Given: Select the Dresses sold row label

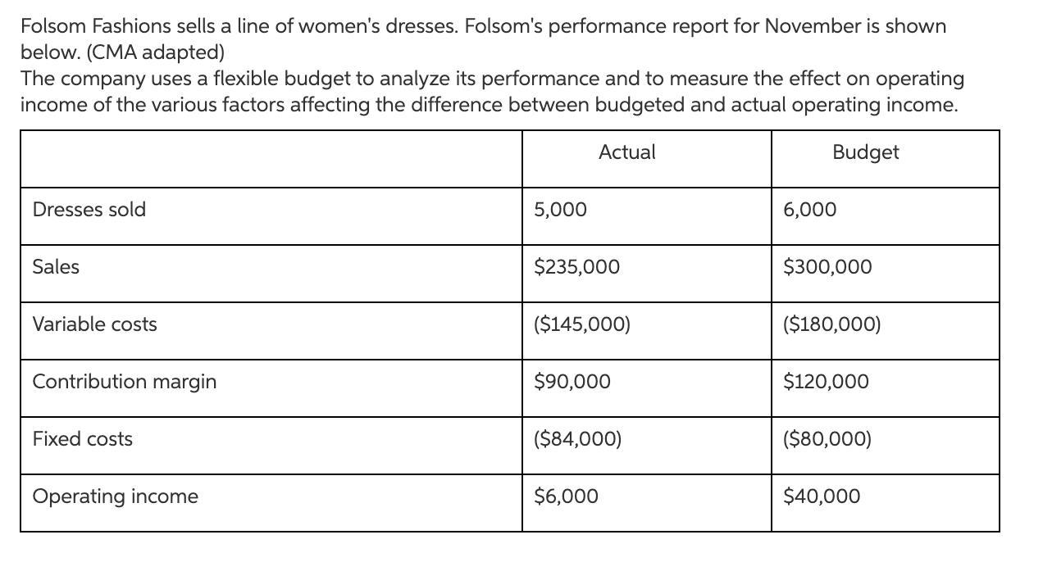Looking at the screenshot, I should pyautogui.click(x=89, y=210).
